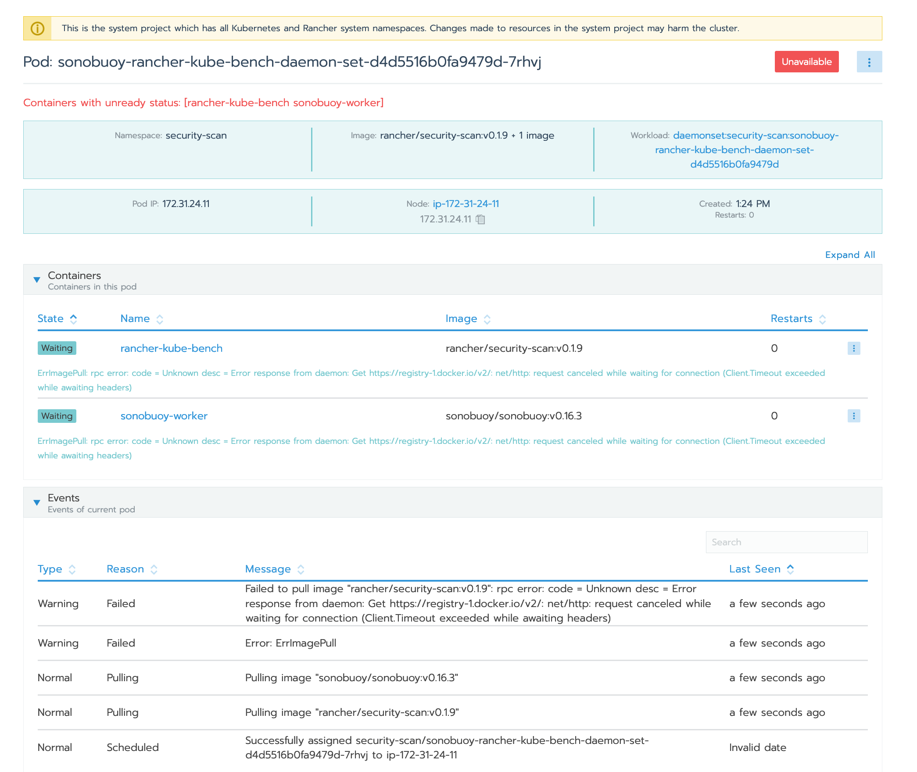
Task: Collapse the Containers section
Action: (37, 280)
